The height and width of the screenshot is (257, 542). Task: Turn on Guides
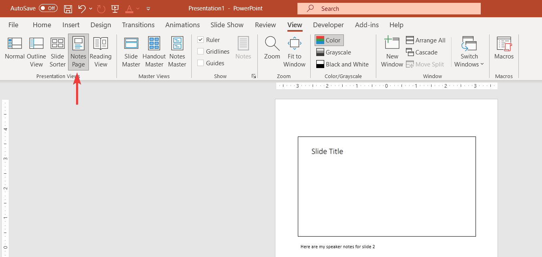(201, 63)
